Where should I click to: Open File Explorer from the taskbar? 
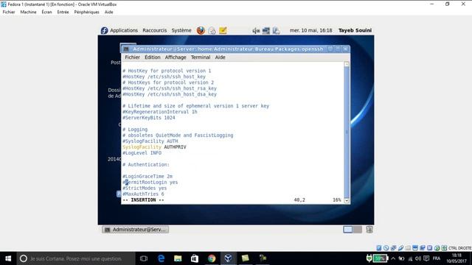tap(178, 258)
